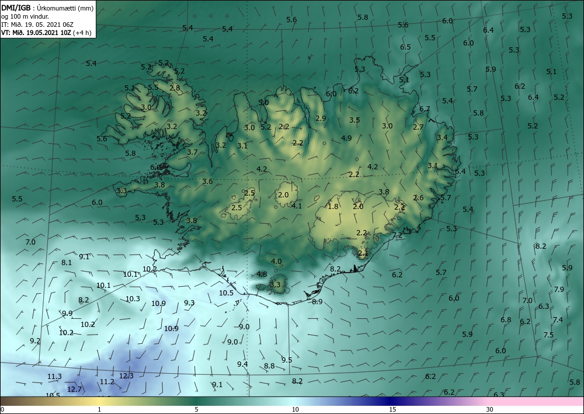Click the map value "11.3"
Image resolution: width=584 pixels, height=414 pixels.
(x=54, y=377)
